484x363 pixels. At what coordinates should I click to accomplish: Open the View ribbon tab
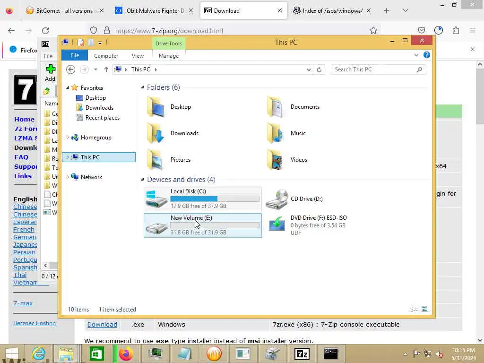[x=138, y=56]
